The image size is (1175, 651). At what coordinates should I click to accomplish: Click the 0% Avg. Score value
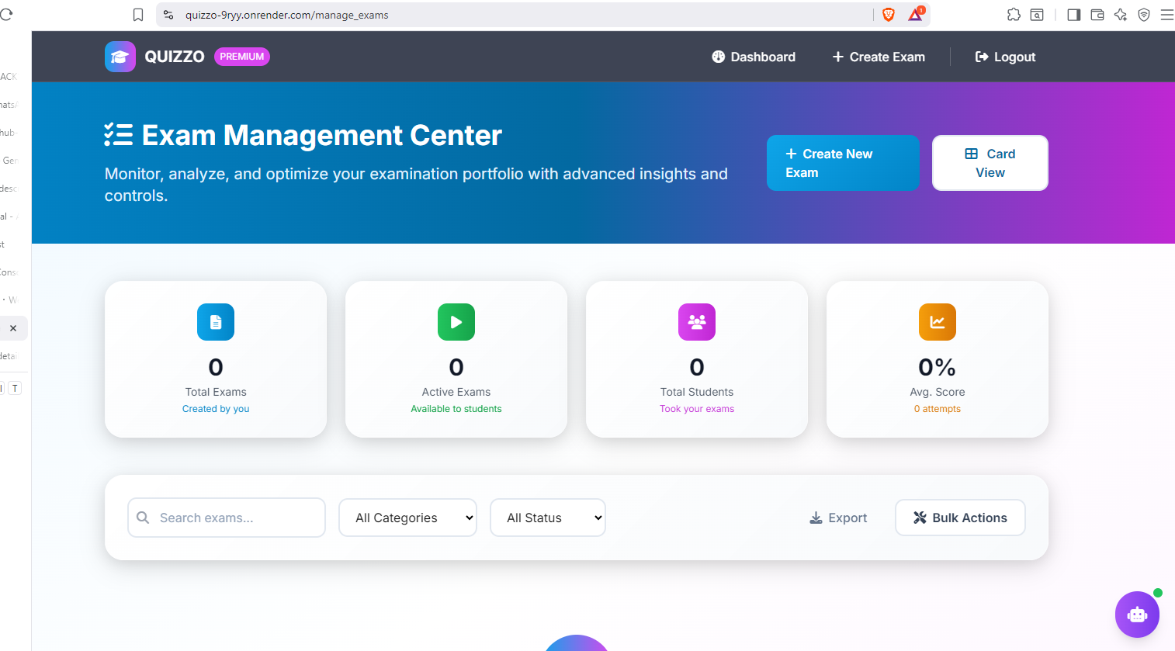[938, 367]
